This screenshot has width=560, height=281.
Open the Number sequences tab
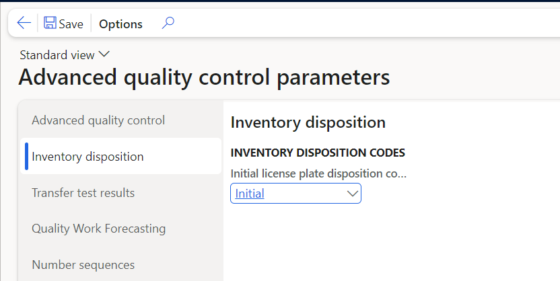(83, 265)
